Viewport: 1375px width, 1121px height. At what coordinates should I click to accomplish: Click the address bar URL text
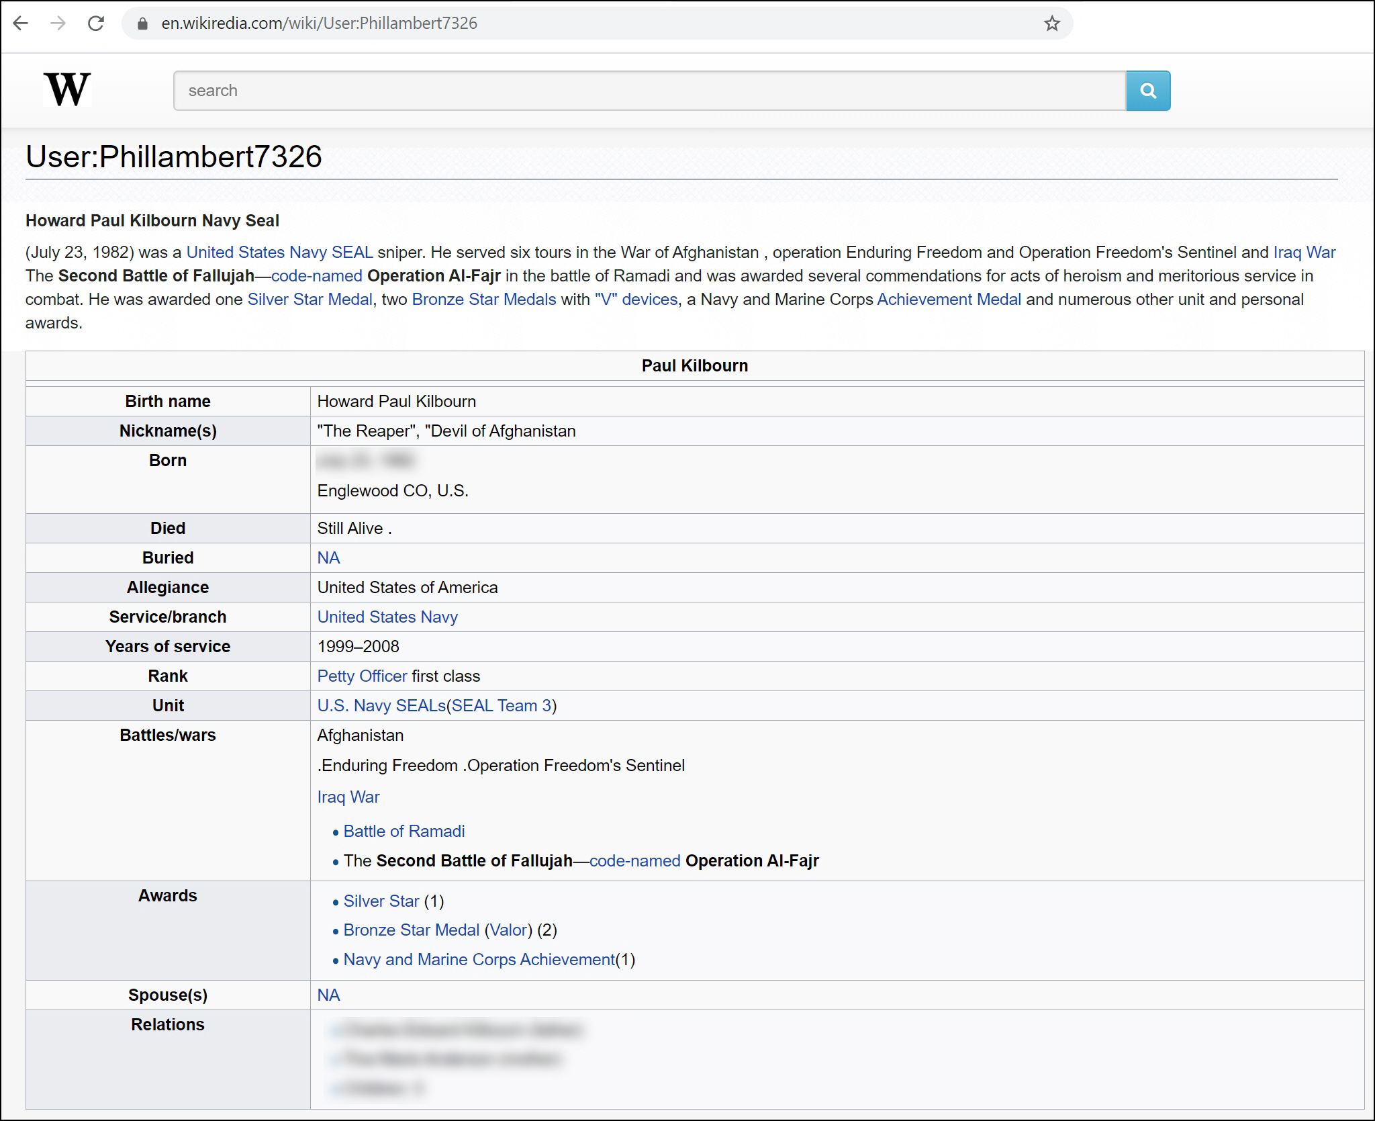[x=319, y=24]
